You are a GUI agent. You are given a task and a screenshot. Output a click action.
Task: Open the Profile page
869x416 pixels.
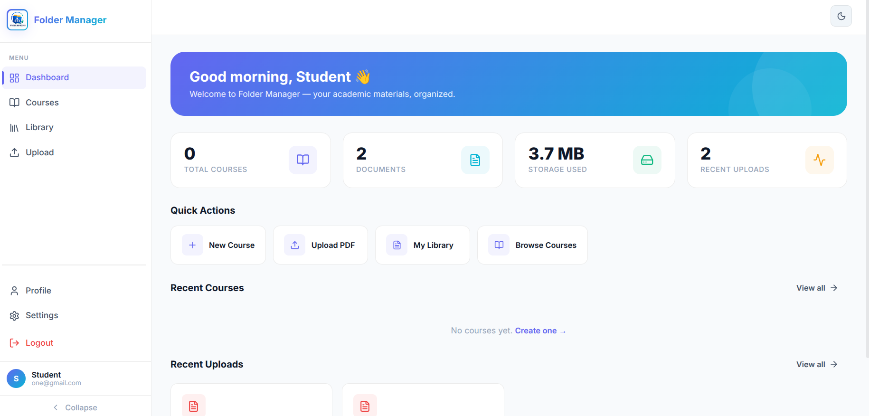pos(74,291)
